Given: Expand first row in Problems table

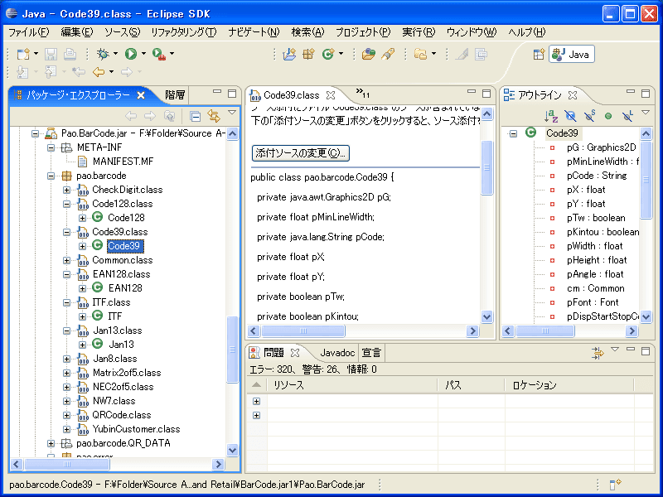Looking at the screenshot, I should [x=257, y=402].
